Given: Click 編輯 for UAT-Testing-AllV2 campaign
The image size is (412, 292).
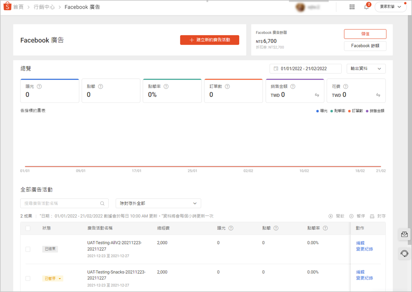Looking at the screenshot, I should (360, 243).
